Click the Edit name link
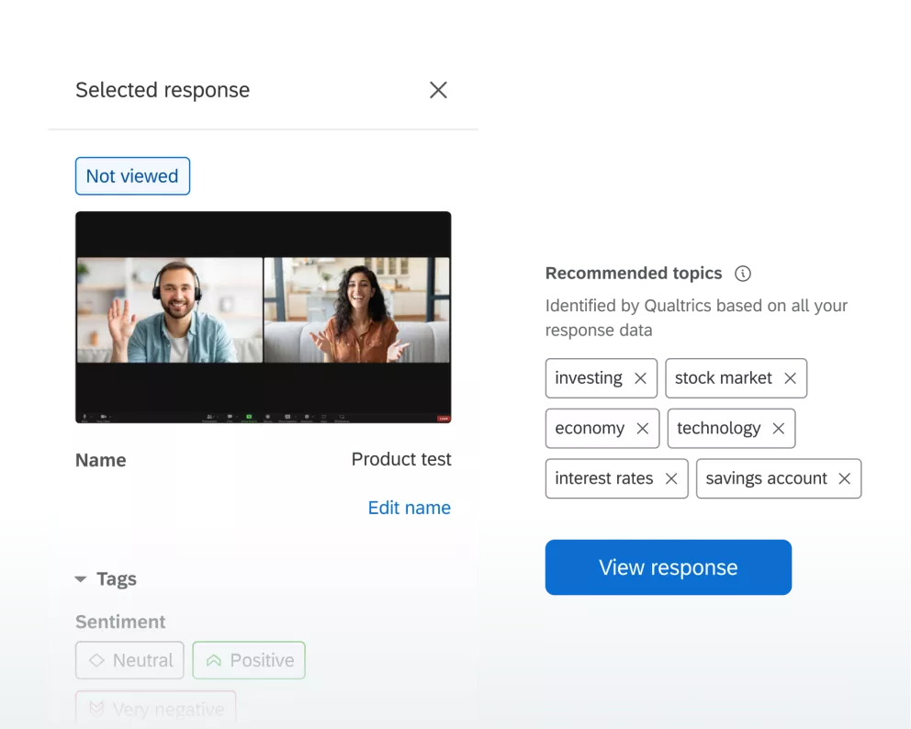The image size is (911, 729). 409,508
